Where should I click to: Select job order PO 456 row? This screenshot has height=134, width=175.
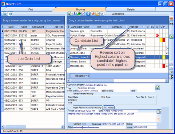pyautogui.click(x=33, y=31)
